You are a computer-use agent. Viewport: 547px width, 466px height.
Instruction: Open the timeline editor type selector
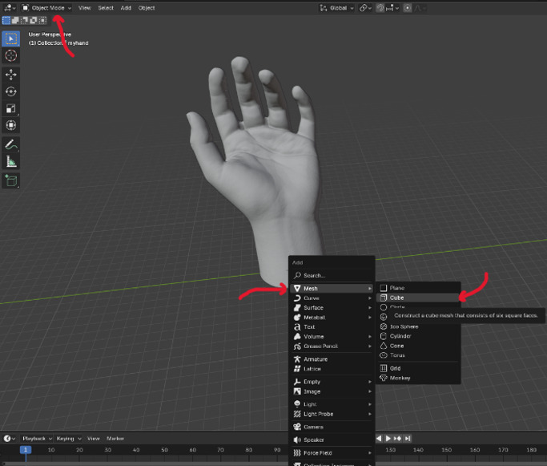pyautogui.click(x=10, y=439)
